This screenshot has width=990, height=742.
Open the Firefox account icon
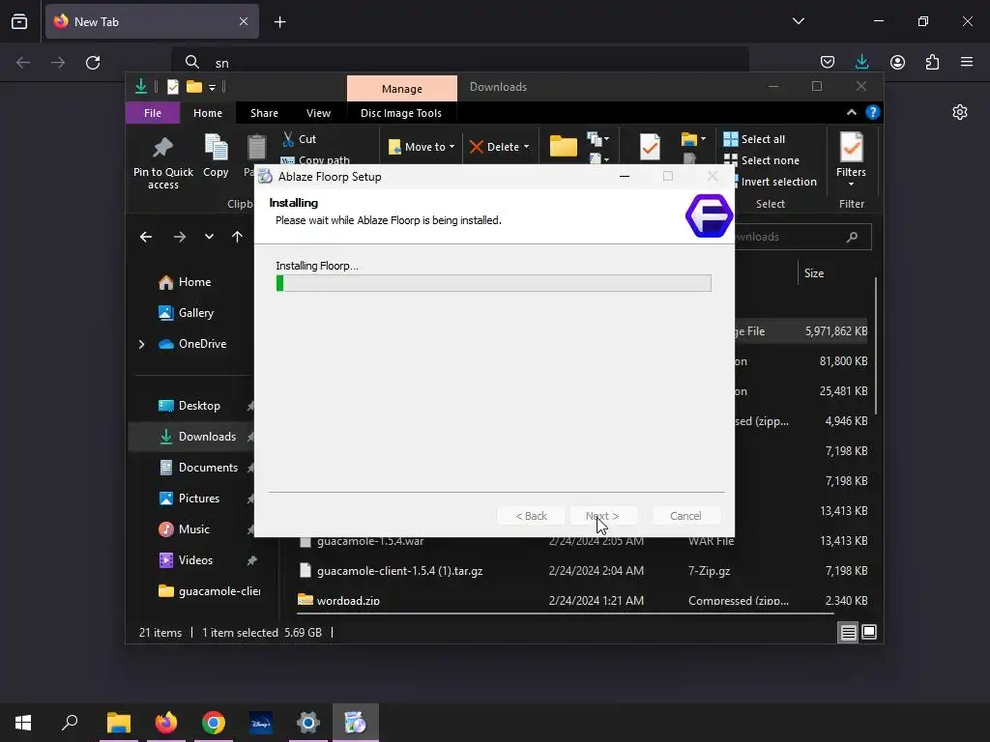[897, 62]
